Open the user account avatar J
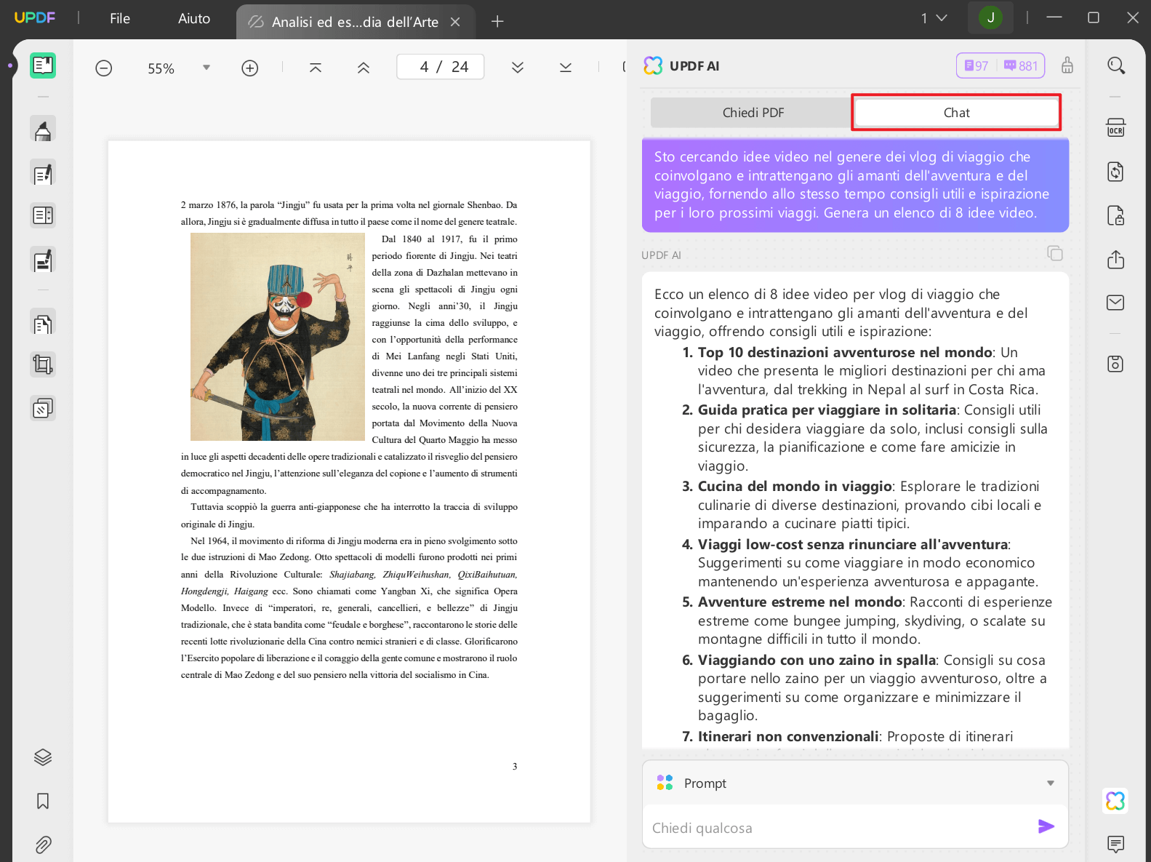 (x=990, y=18)
